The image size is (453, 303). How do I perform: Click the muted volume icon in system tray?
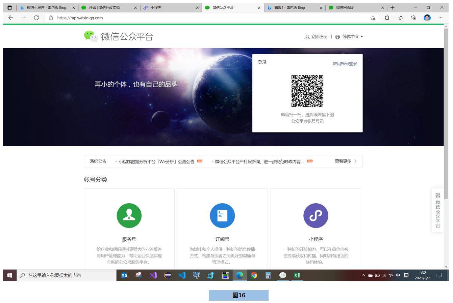(391, 275)
